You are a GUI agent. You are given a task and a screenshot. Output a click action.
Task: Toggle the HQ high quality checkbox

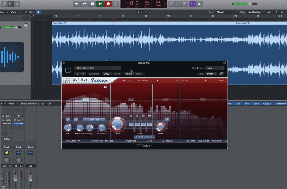[x=149, y=141]
